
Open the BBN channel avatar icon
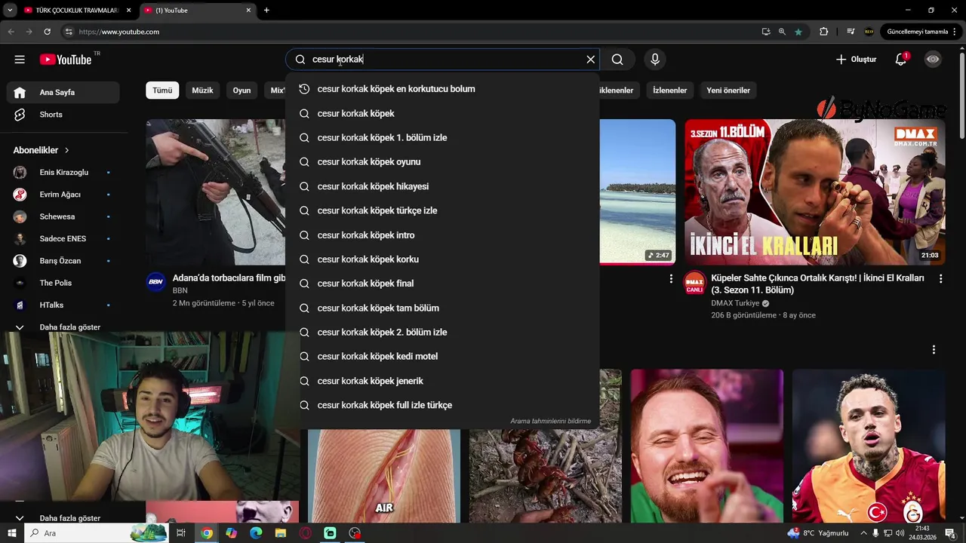click(x=156, y=282)
